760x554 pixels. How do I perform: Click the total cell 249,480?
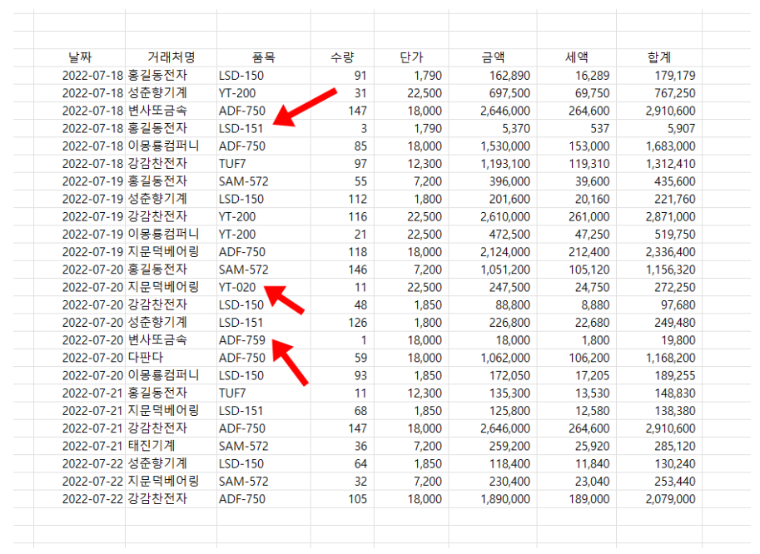pos(659,323)
